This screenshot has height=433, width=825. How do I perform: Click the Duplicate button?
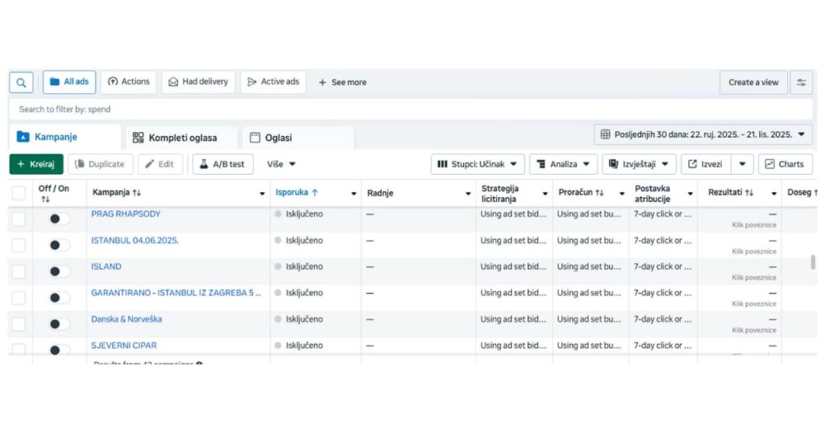(x=100, y=164)
